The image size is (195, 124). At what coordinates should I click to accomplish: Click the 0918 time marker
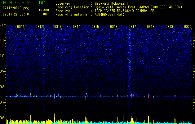pyautogui.click(x=151, y=27)
